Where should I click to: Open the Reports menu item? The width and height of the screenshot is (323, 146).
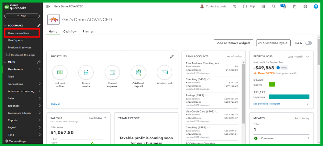click(x=13, y=120)
